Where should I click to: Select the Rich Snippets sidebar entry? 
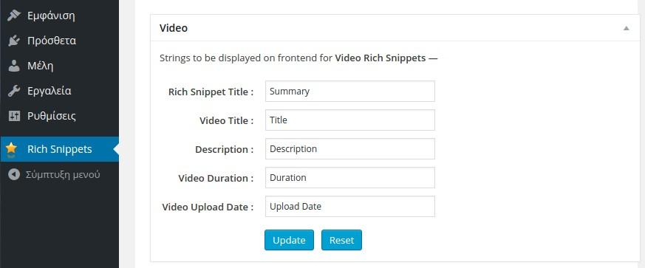(59, 149)
